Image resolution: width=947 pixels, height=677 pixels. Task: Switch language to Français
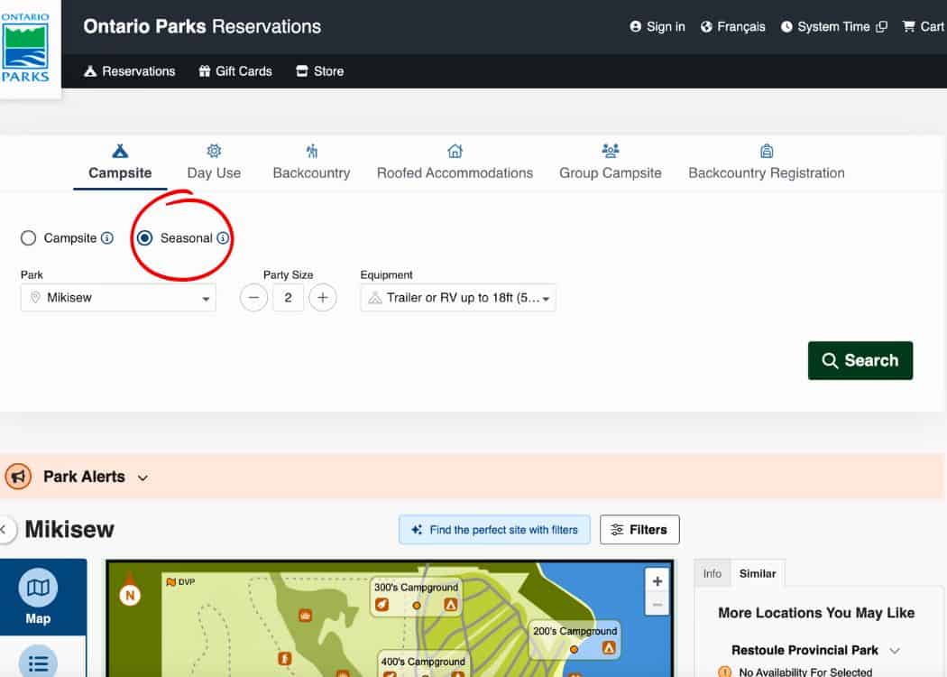[732, 26]
